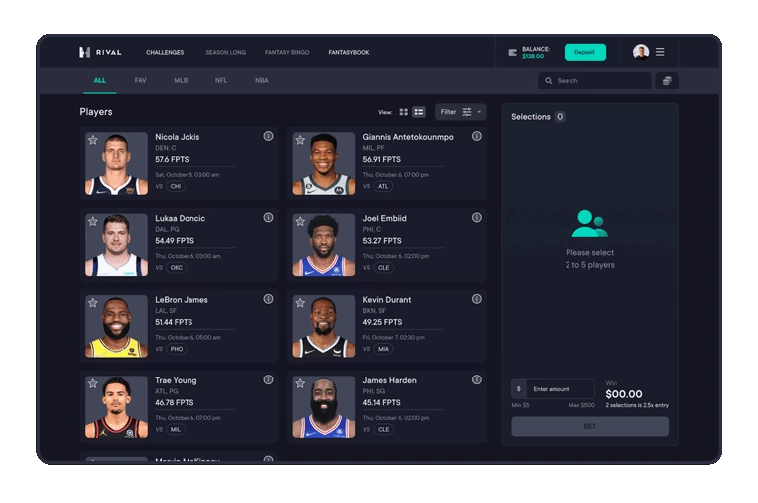This screenshot has height=503, width=758.
Task: Open info icon for Nicola Jokis
Action: [268, 136]
